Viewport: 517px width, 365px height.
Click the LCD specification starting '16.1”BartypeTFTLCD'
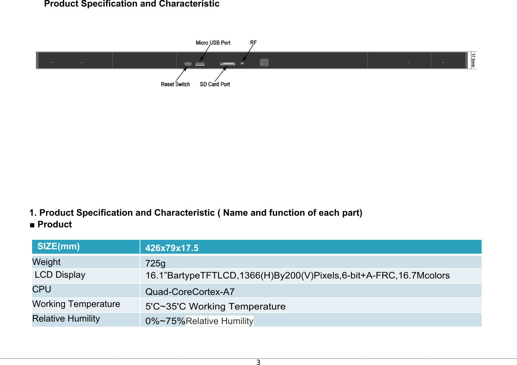(x=298, y=276)
